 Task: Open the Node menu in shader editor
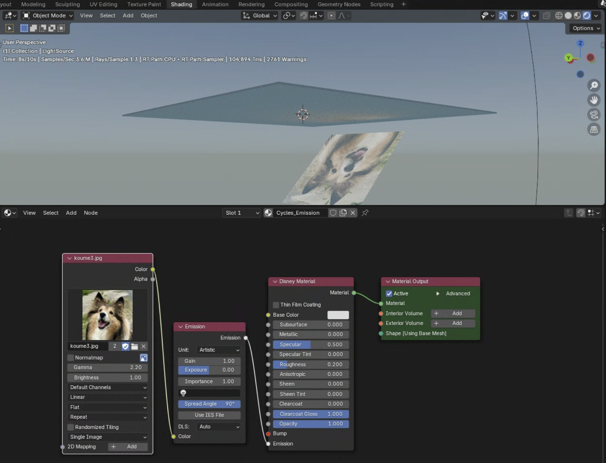90,213
